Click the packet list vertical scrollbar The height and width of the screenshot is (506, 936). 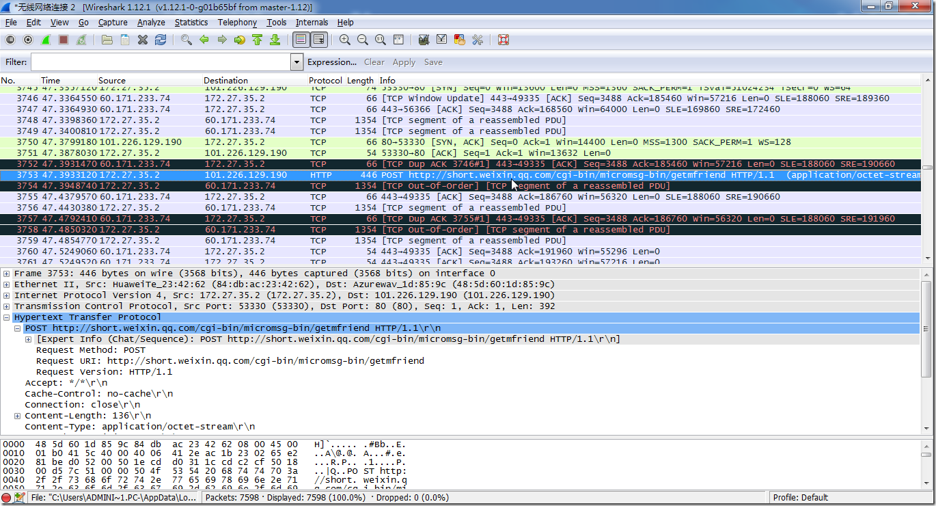[927, 168]
